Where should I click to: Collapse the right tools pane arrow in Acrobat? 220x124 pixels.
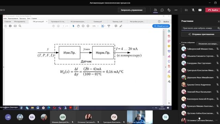(x=165, y=67)
